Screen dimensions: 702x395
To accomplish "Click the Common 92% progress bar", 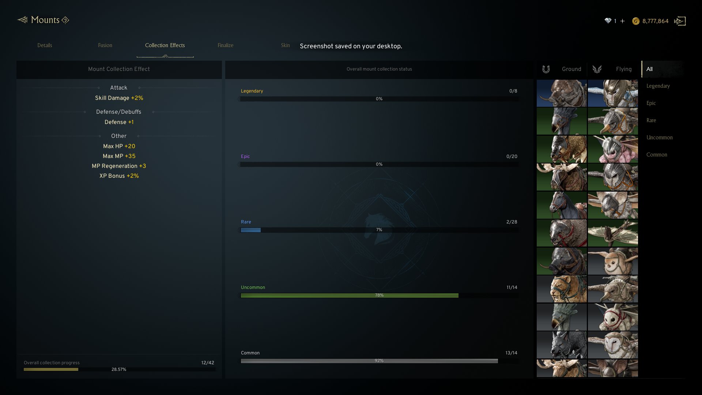I will (379, 361).
